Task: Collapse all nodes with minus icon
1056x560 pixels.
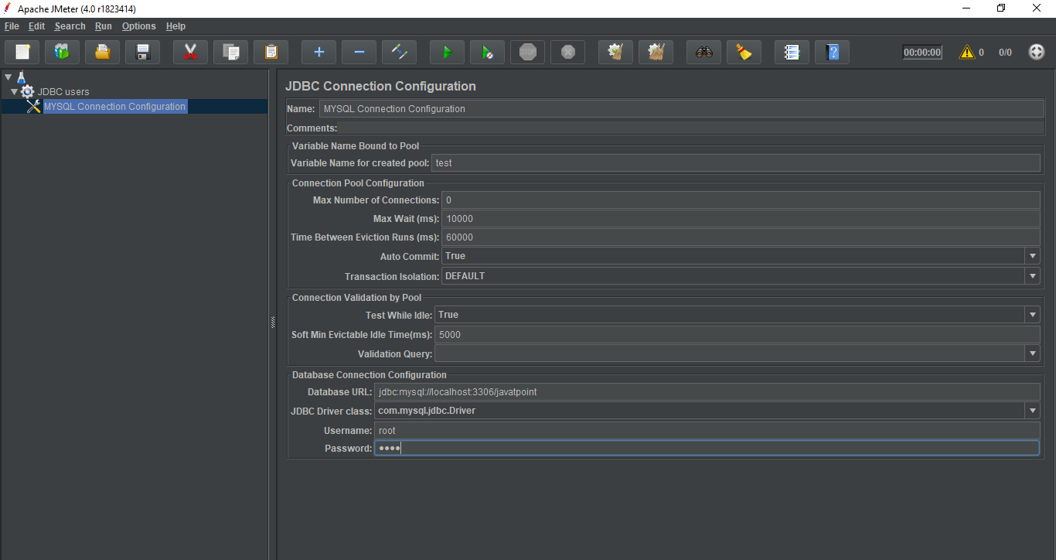Action: 359,53
